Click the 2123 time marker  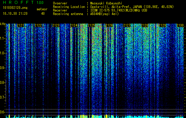[56, 25]
